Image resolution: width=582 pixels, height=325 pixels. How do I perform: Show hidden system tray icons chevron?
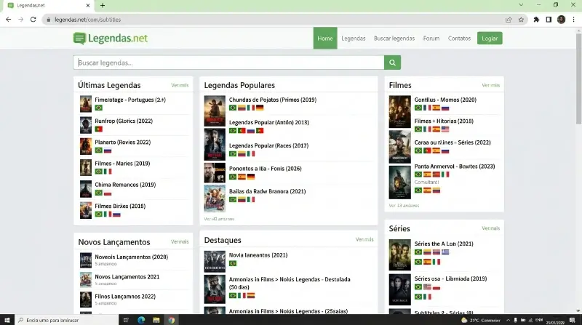(508, 320)
